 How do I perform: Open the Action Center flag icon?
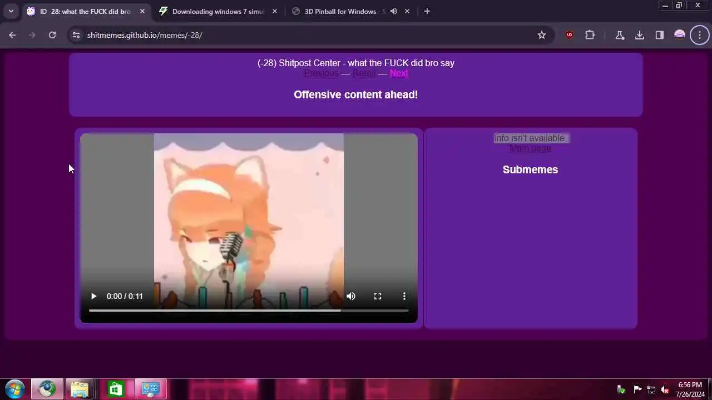[637, 389]
